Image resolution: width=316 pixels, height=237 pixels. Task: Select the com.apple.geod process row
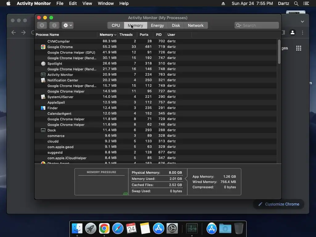click(156, 147)
